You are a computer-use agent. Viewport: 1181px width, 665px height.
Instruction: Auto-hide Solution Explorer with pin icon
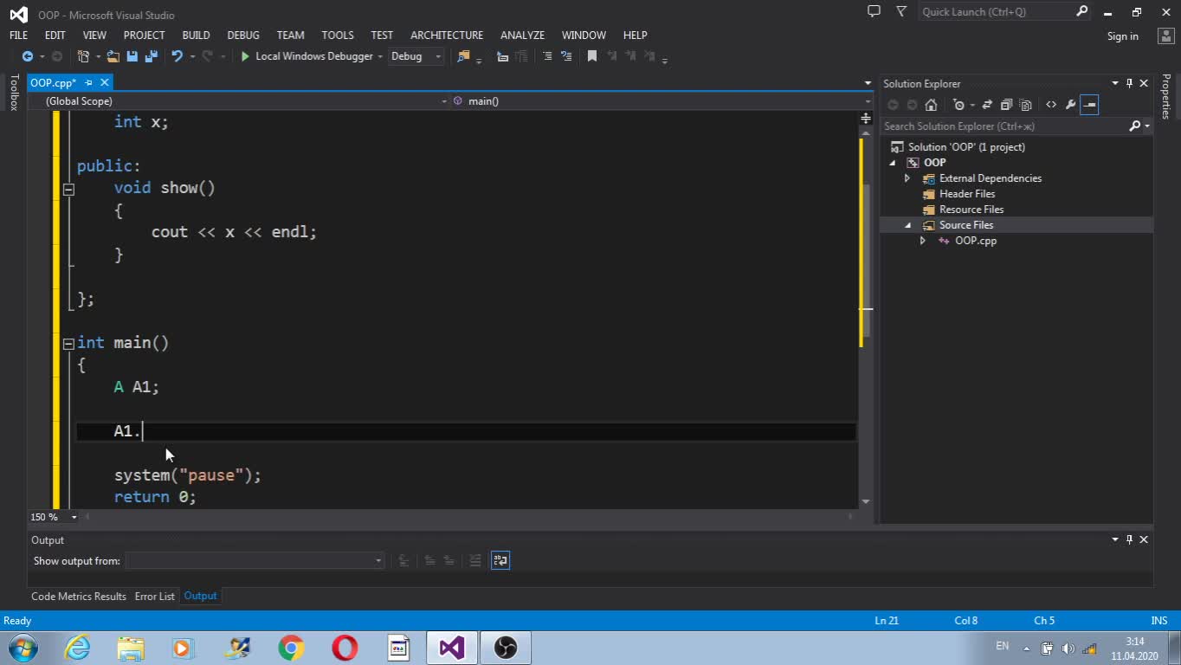click(x=1129, y=83)
